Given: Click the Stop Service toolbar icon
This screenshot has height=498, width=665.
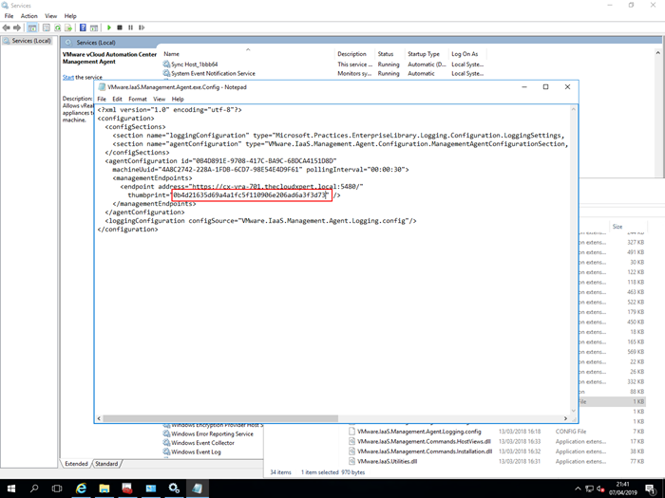Looking at the screenshot, I should click(119, 28).
